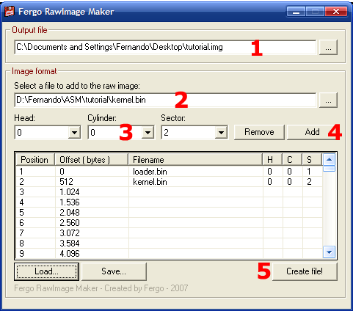The image size is (353, 311).
Task: Click the list scroll up arrow
Action: point(329,160)
